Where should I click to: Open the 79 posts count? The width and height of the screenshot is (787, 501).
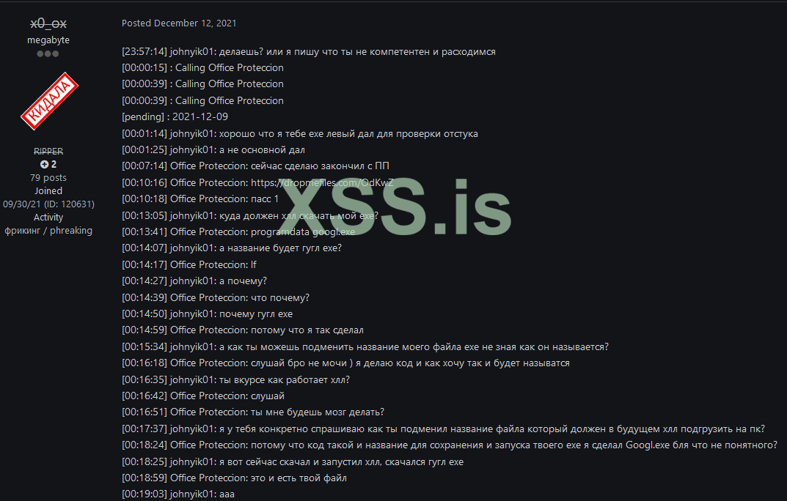(48, 177)
